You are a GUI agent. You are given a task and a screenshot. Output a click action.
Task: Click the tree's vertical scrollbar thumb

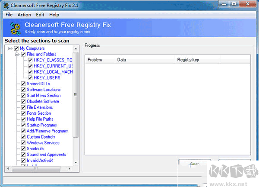point(76,94)
